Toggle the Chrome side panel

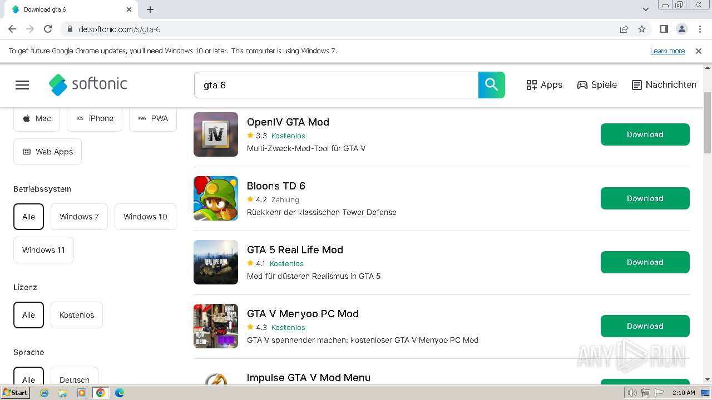coord(664,29)
